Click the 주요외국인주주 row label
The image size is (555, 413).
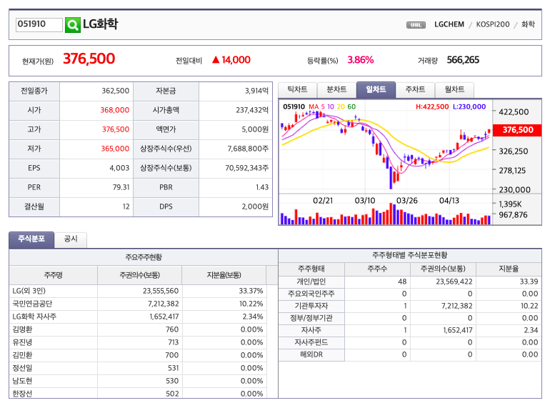tap(311, 294)
